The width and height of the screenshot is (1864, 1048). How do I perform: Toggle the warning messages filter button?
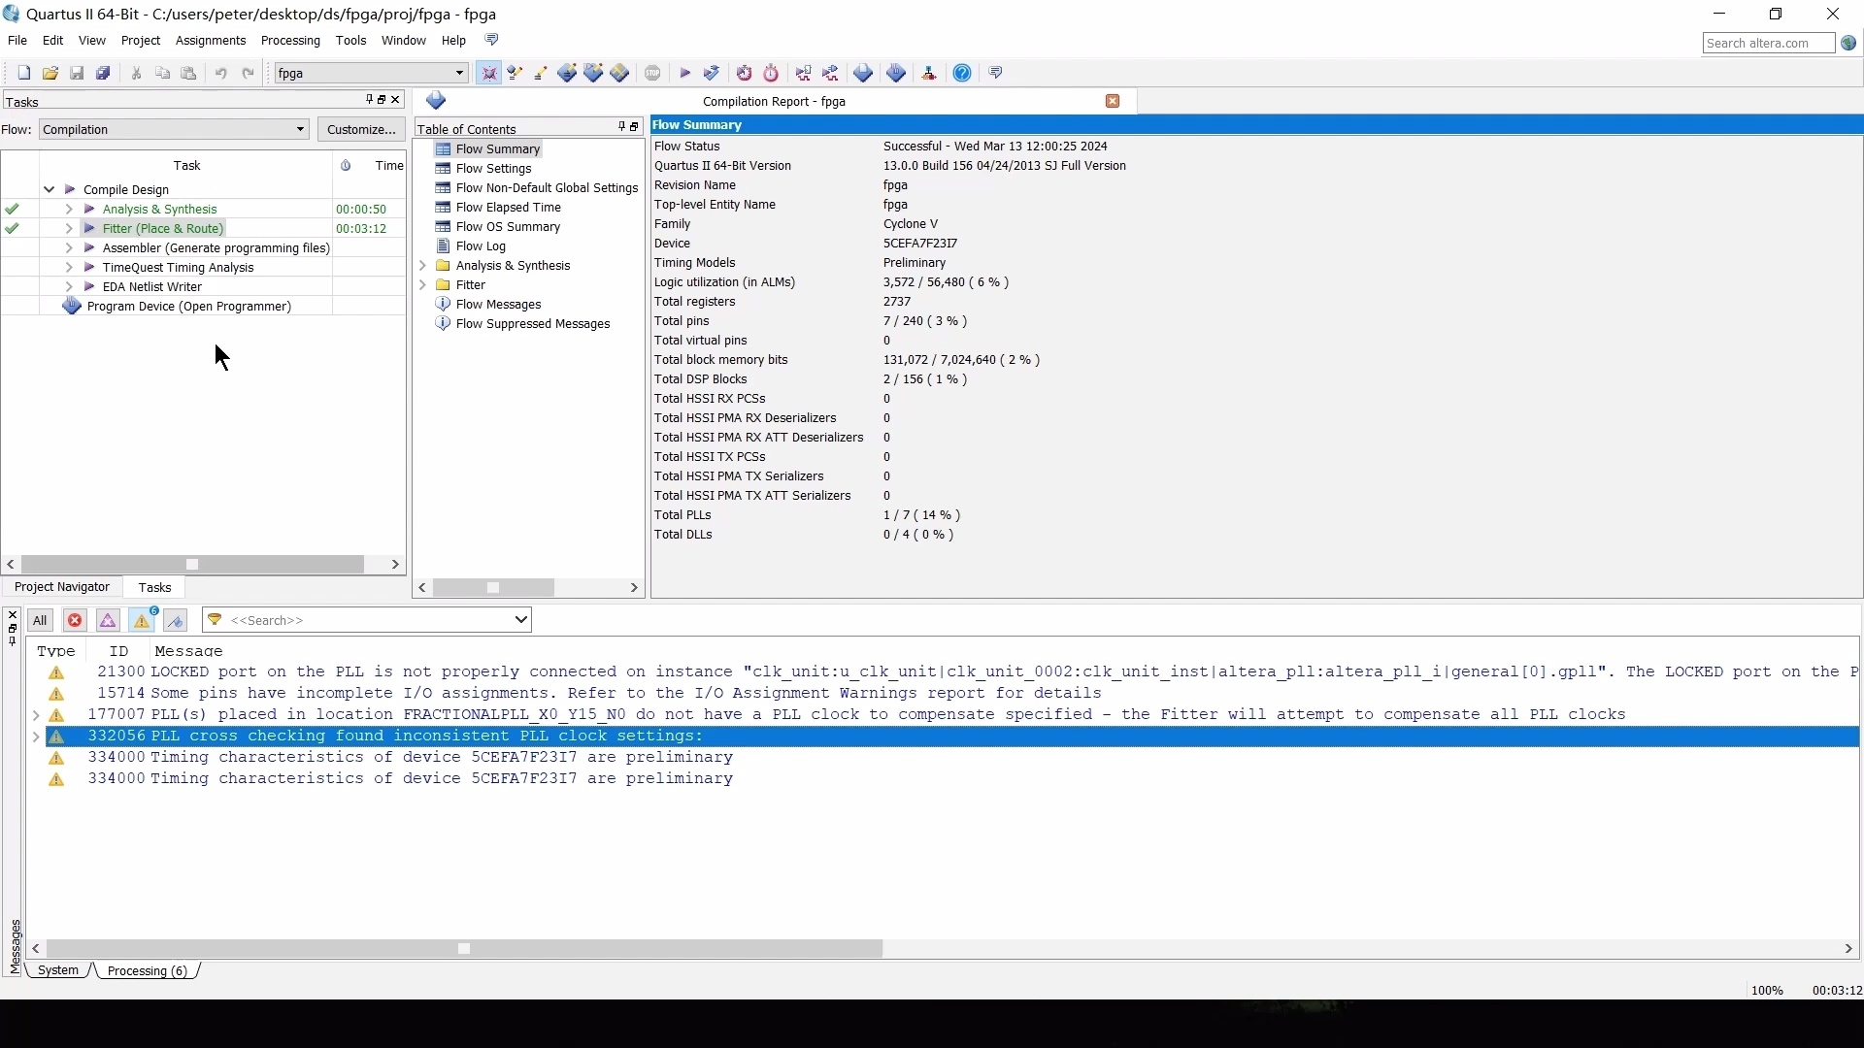click(x=142, y=620)
